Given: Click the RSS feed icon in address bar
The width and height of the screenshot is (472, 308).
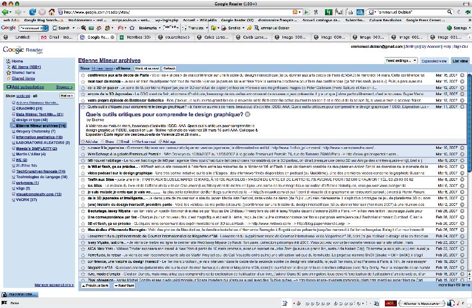Looking at the screenshot, I should 295,12.
